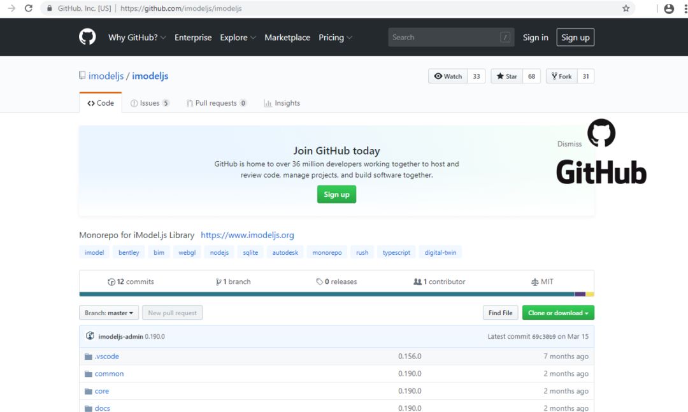Viewport: 688px width, 412px height.
Task: Expand the Explore dropdown menu
Action: (238, 38)
